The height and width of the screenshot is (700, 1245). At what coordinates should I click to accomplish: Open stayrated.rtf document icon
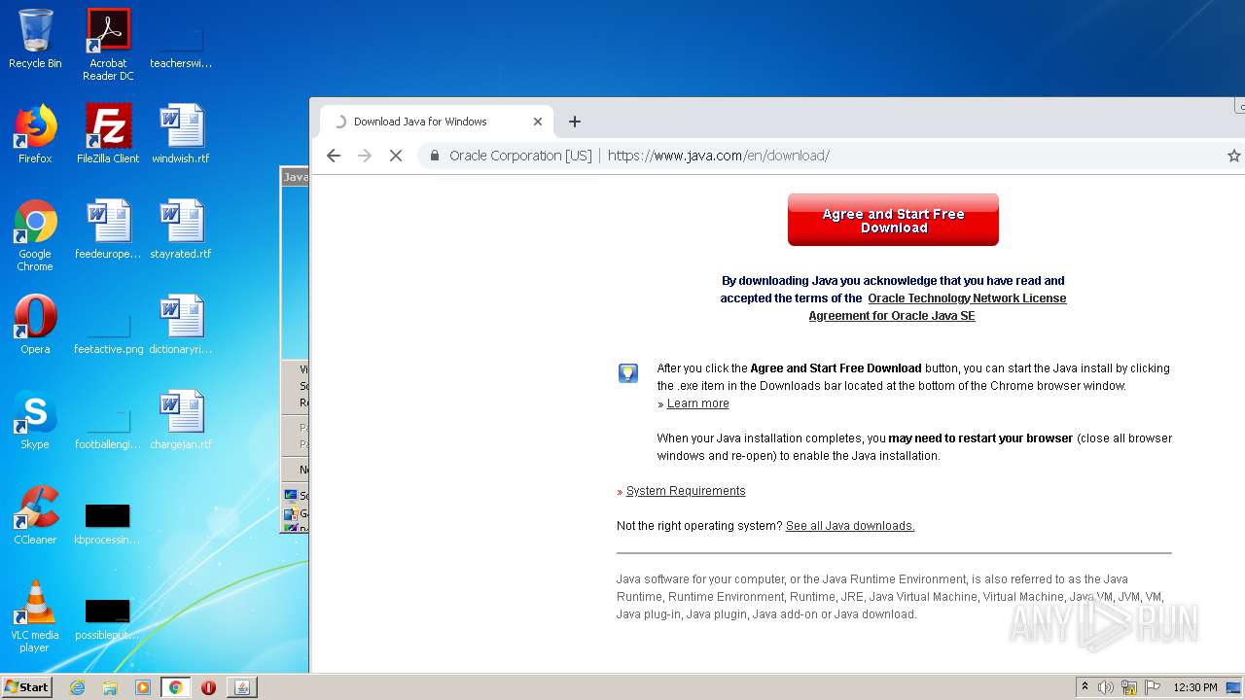pyautogui.click(x=181, y=229)
